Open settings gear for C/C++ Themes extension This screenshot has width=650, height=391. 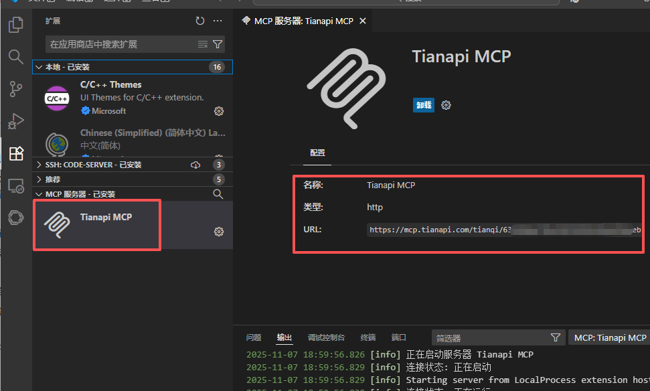(x=219, y=111)
